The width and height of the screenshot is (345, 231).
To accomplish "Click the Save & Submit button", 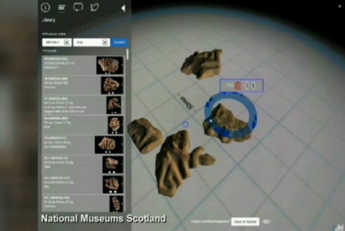I will point(245,222).
